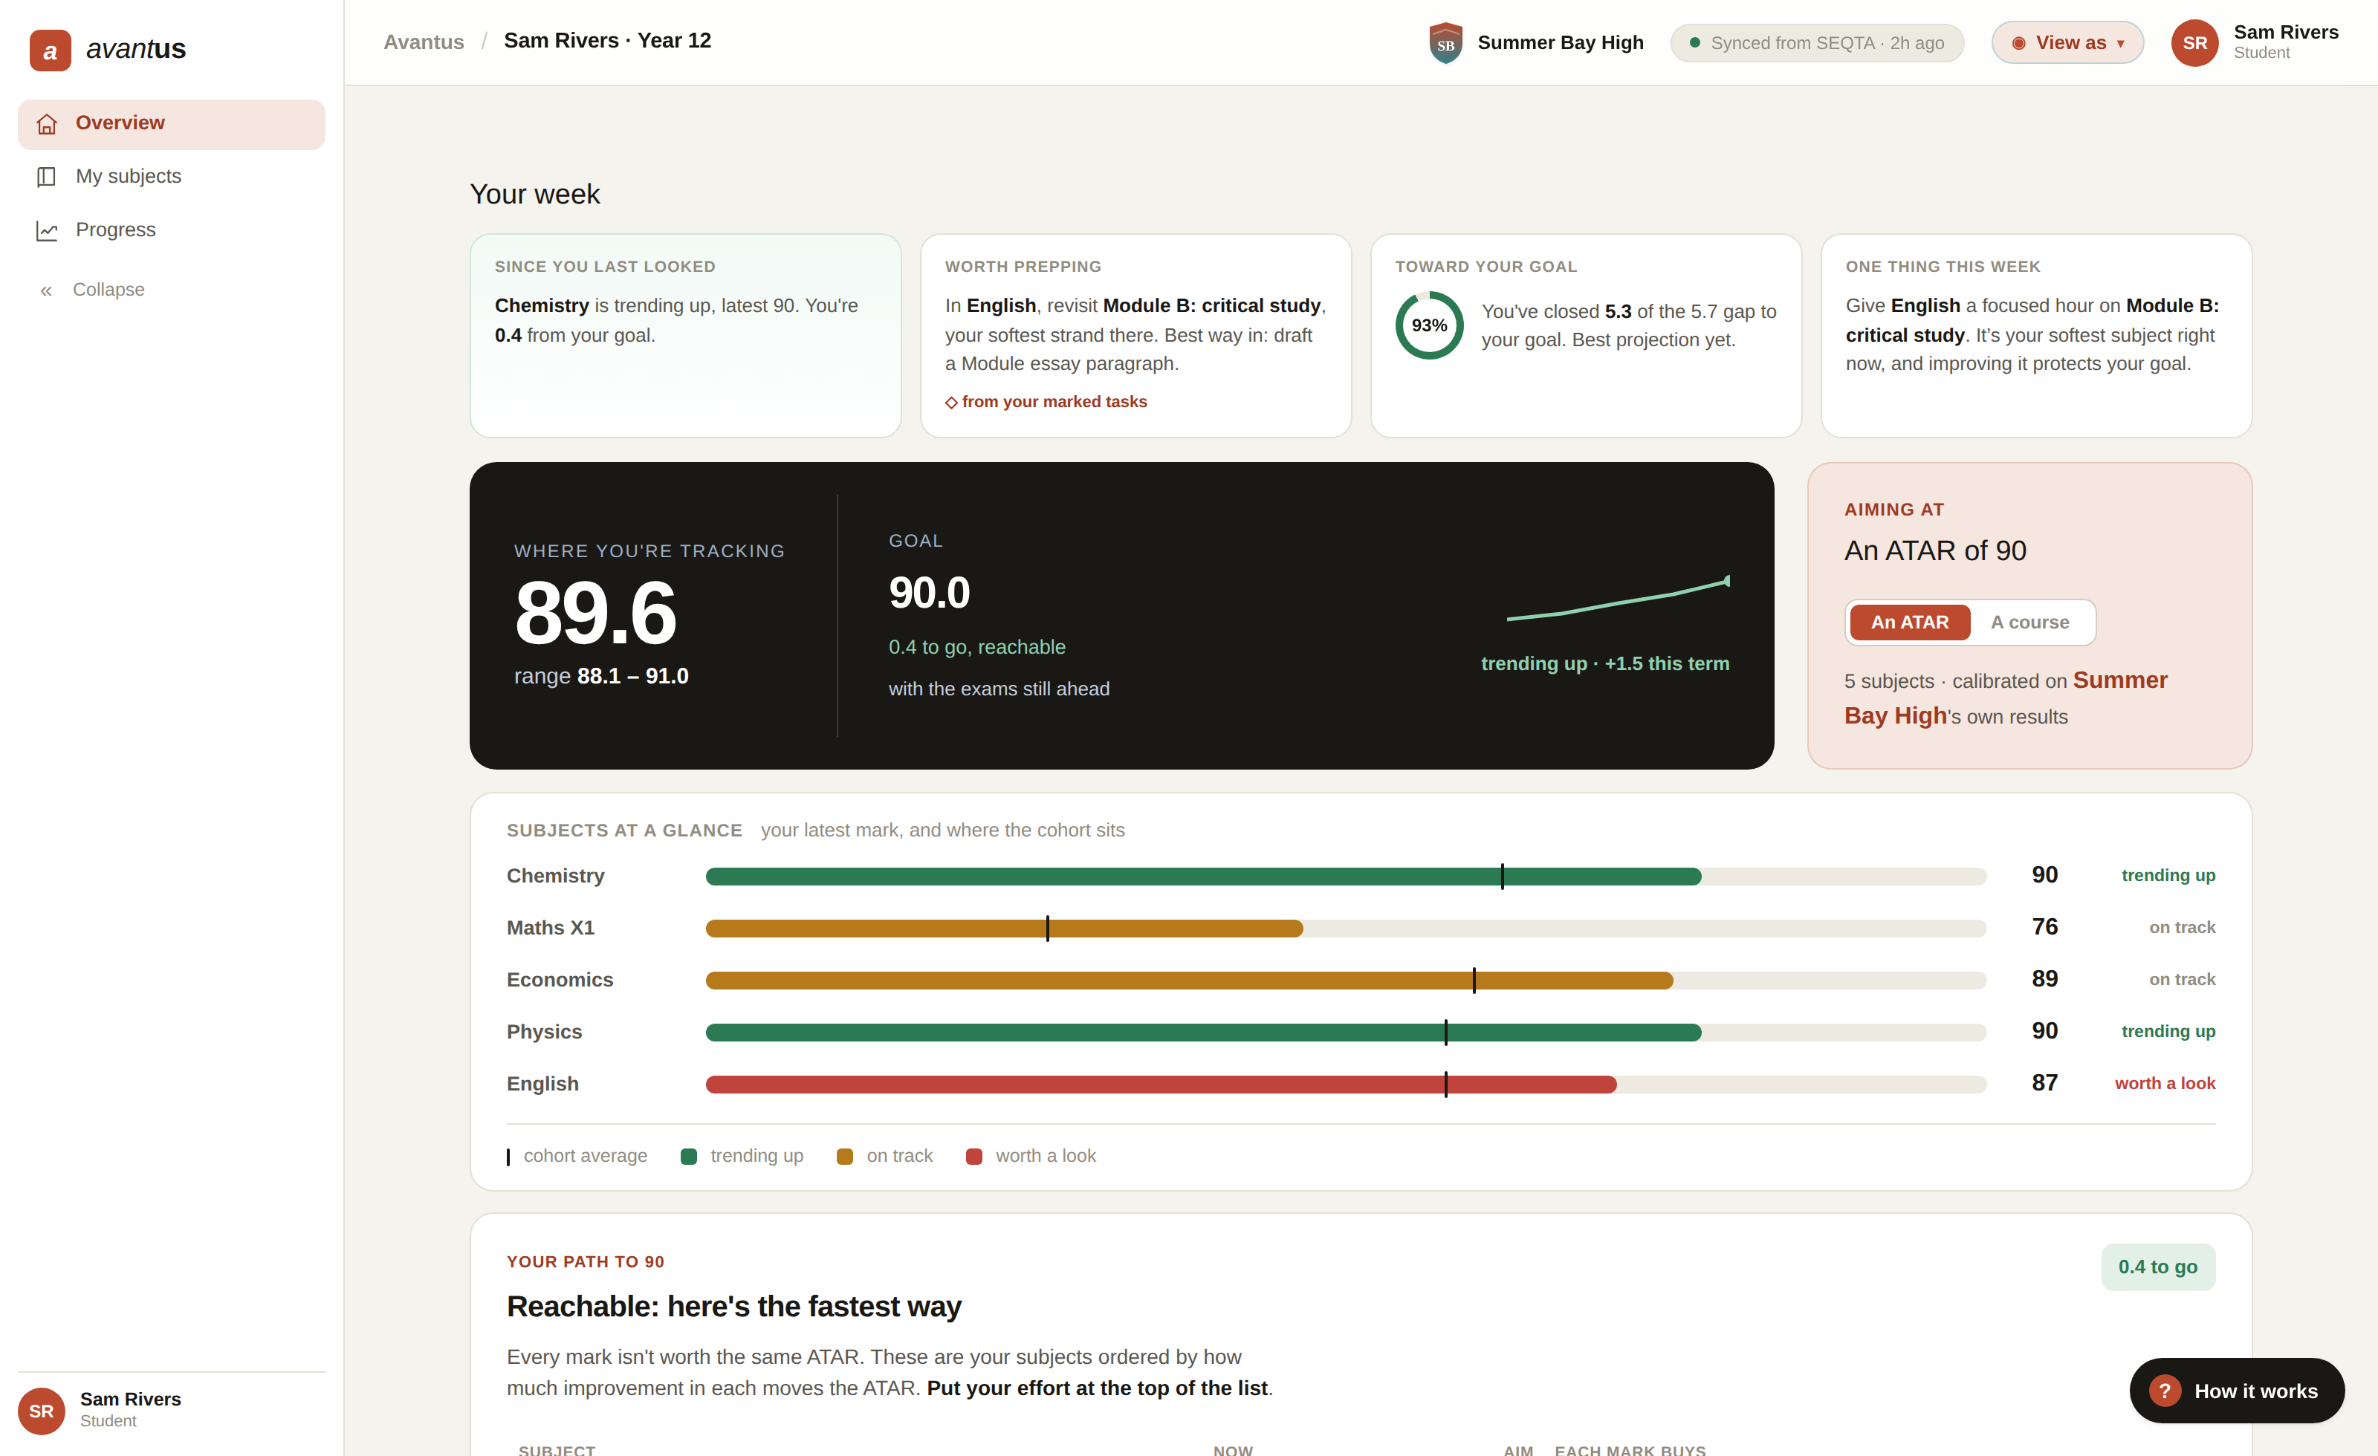Open the View as dropdown

(2067, 42)
